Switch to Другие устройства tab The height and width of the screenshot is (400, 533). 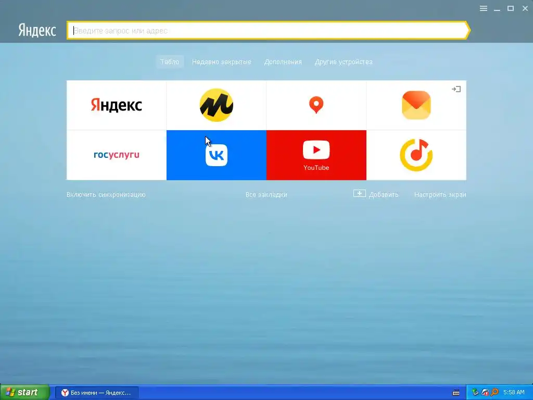344,62
